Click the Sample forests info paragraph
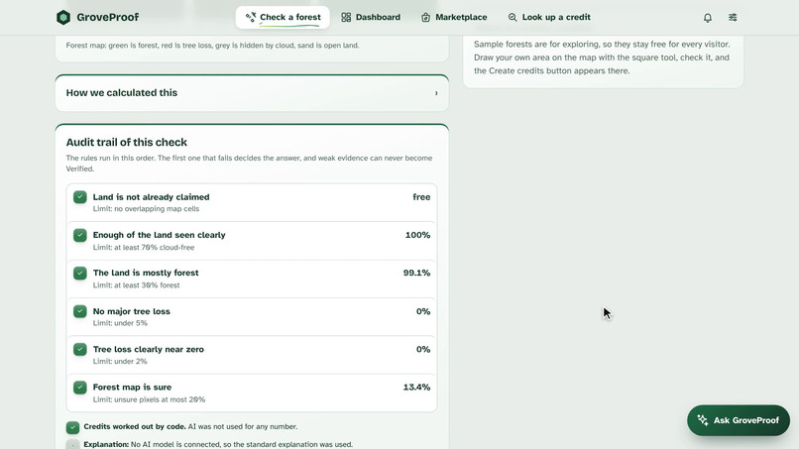This screenshot has height=449, width=799. (602, 57)
